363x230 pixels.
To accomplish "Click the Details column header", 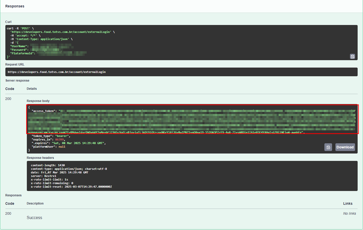I will coord(32,89).
